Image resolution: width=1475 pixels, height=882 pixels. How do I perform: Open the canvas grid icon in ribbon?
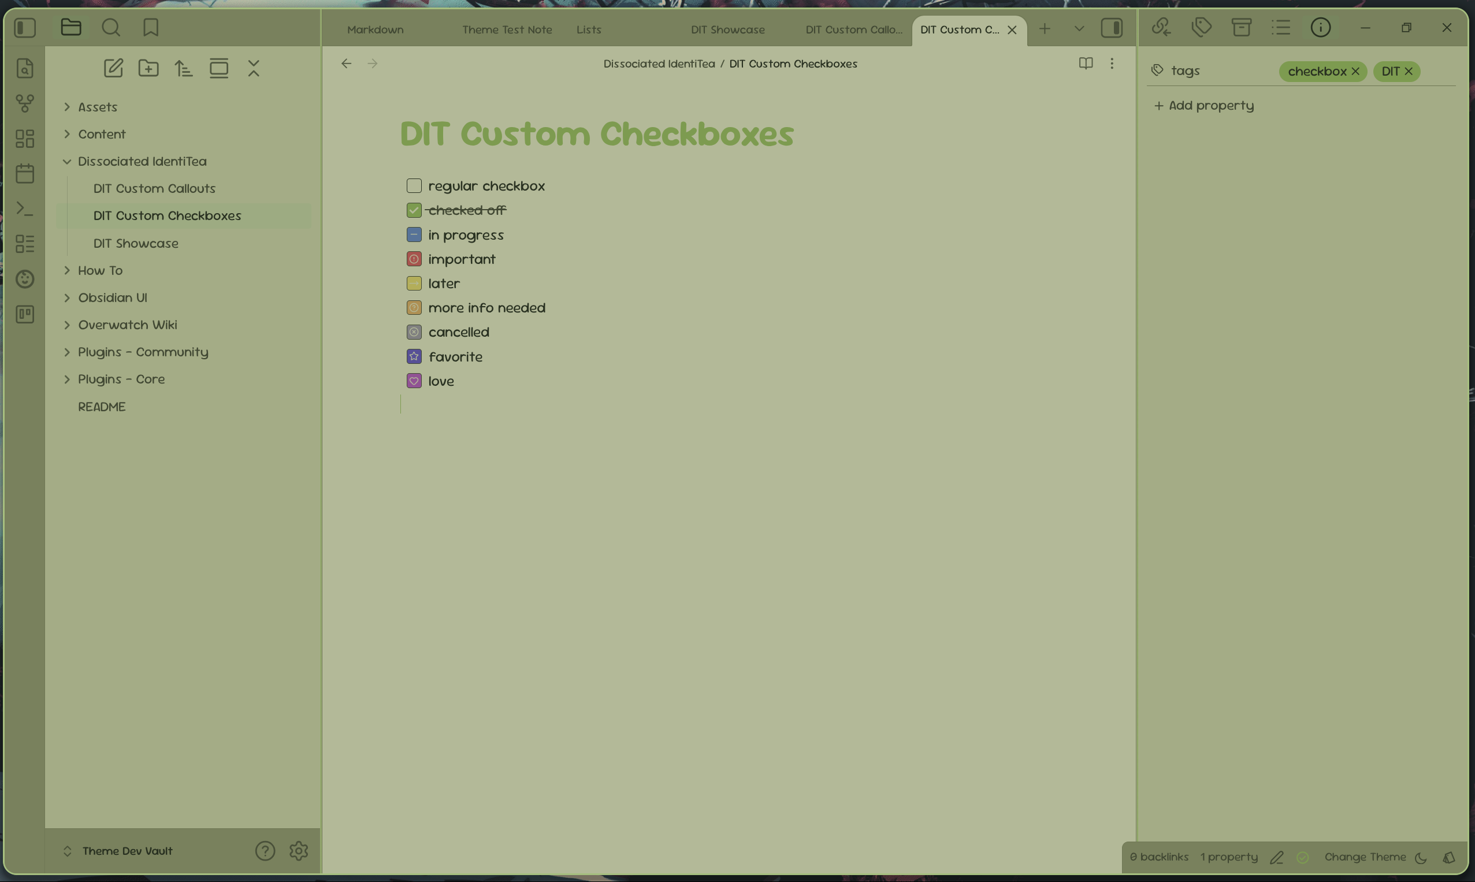24,139
